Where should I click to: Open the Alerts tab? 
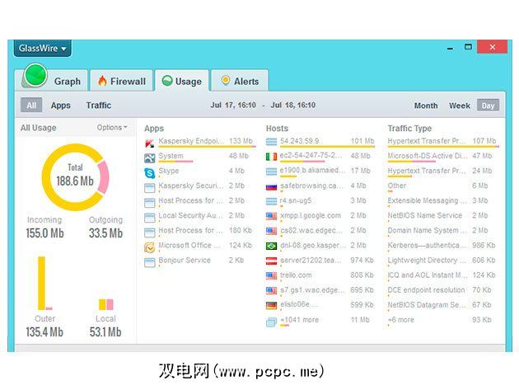tap(240, 81)
